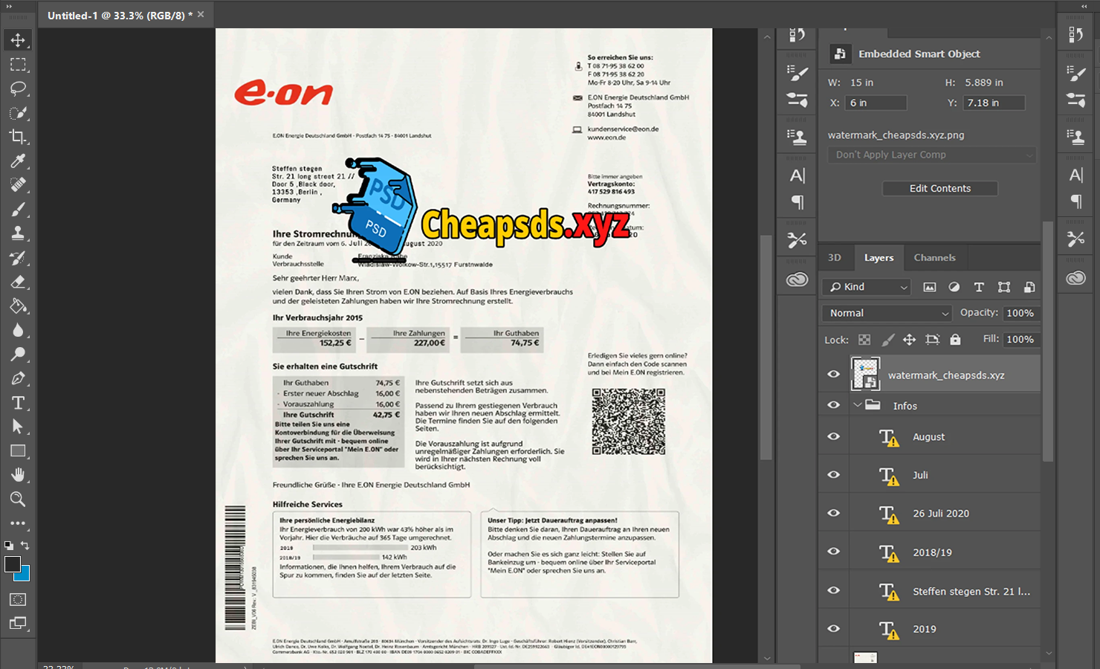This screenshot has width=1100, height=669.
Task: Collapse the Infos layer group
Action: 858,405
